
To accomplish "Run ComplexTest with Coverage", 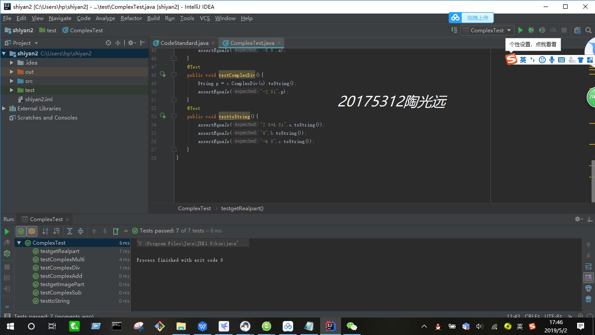I will click(x=542, y=30).
